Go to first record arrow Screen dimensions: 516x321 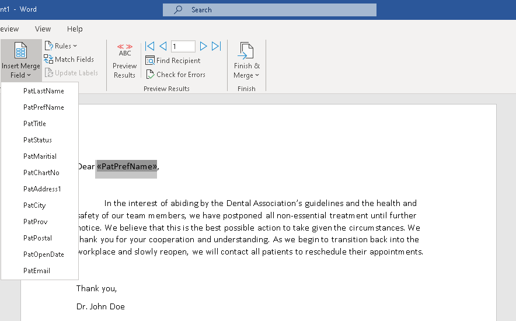coord(150,46)
